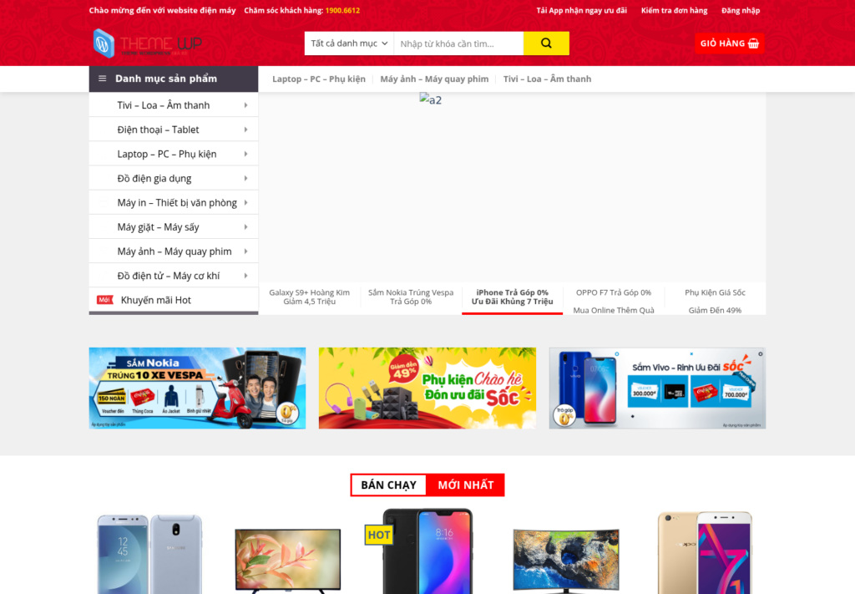
Task: Click the Chào mừng đến với website điện máy text
Action: (163, 10)
